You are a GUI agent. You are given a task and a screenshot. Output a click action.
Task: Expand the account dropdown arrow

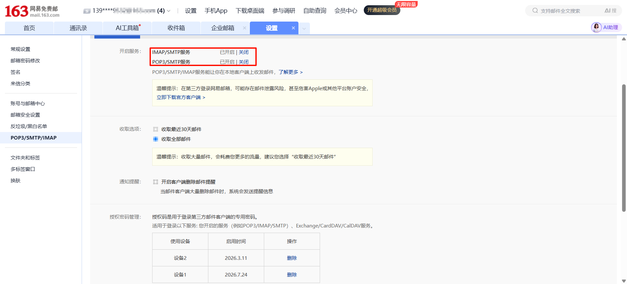pyautogui.click(x=169, y=11)
